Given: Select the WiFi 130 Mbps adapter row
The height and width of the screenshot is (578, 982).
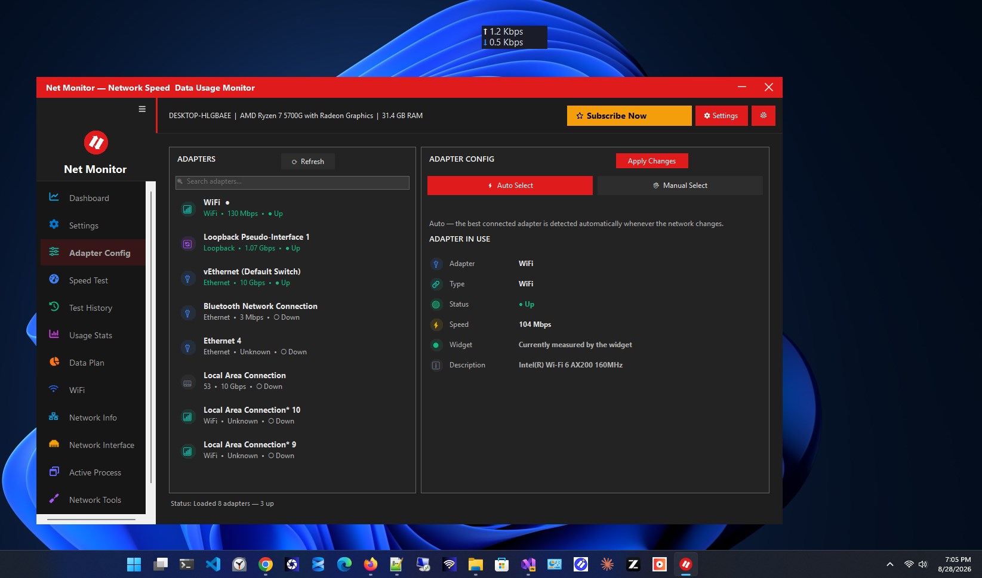Looking at the screenshot, I should (x=293, y=208).
